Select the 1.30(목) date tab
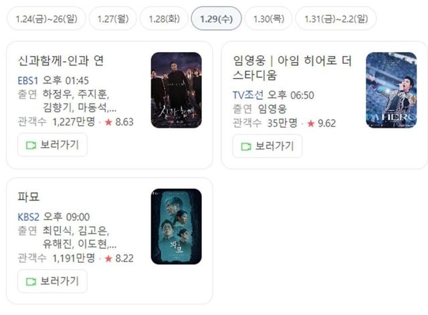This screenshot has height=315, width=428. 269,19
